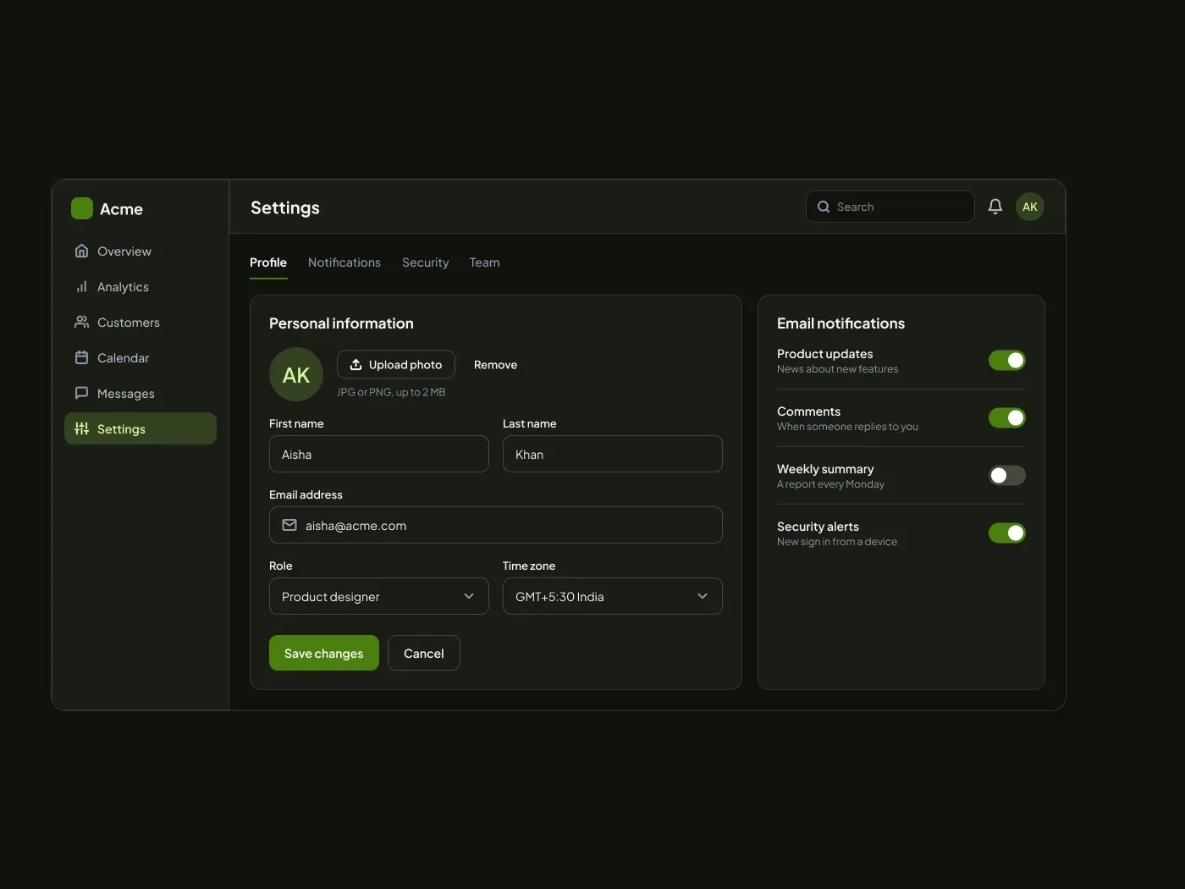The image size is (1185, 889).
Task: Click the 'Personal information' heading
Action: (341, 323)
